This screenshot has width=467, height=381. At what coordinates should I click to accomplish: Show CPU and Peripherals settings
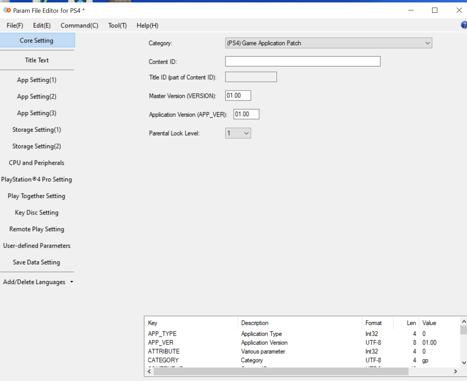(x=37, y=163)
